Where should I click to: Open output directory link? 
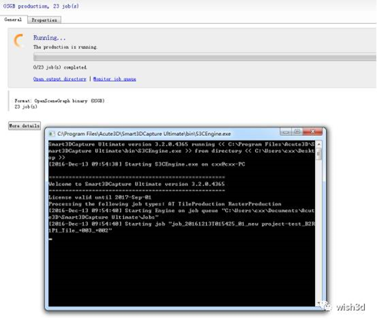60,79
